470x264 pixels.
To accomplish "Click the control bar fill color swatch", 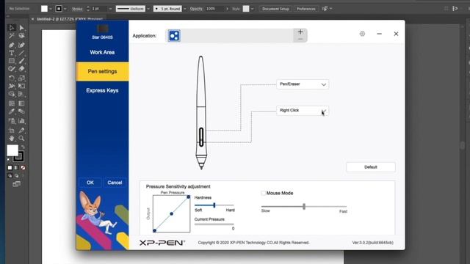I will (x=44, y=9).
